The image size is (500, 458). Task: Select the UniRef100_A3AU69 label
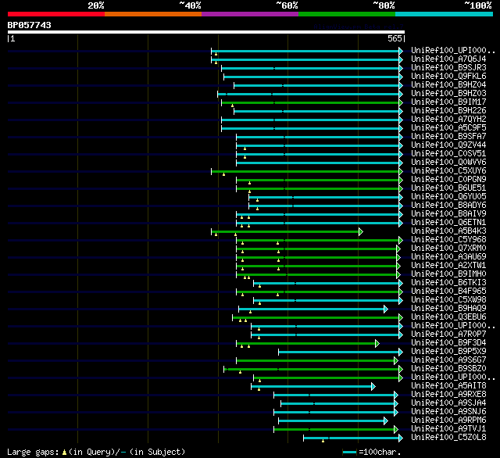[x=448, y=257]
